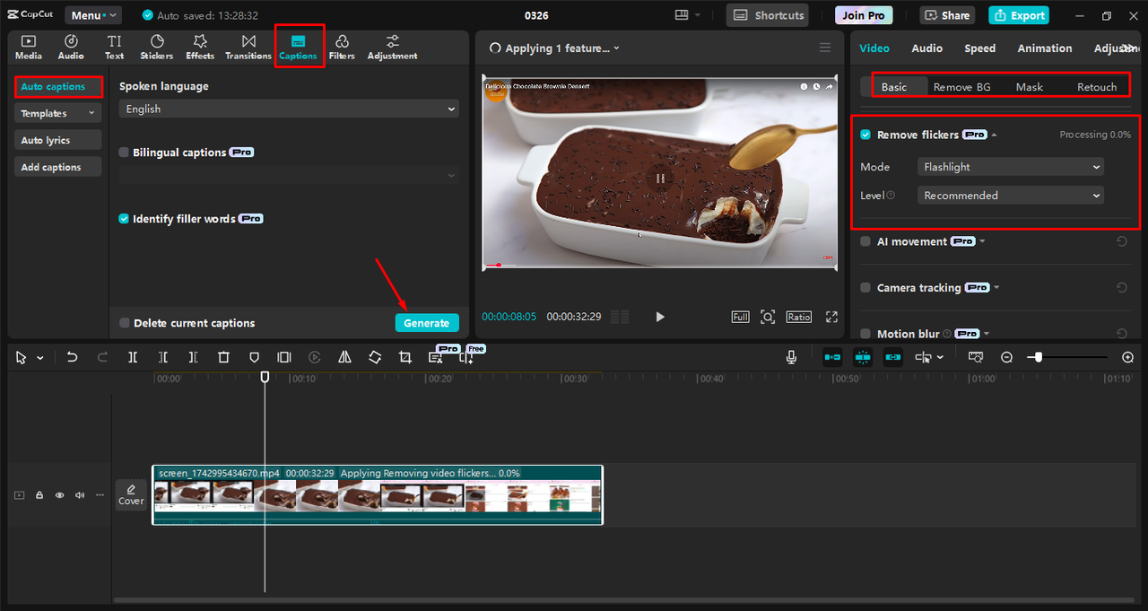Select the Undo icon in the timeline toolbar
Screen dimensions: 1148x611
pos(72,356)
